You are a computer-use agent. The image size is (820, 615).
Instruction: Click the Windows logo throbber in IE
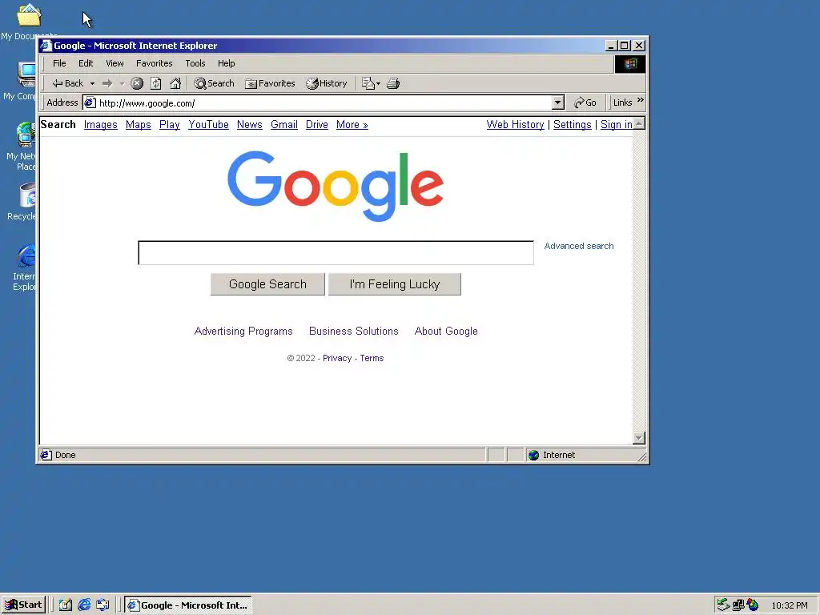click(x=629, y=64)
